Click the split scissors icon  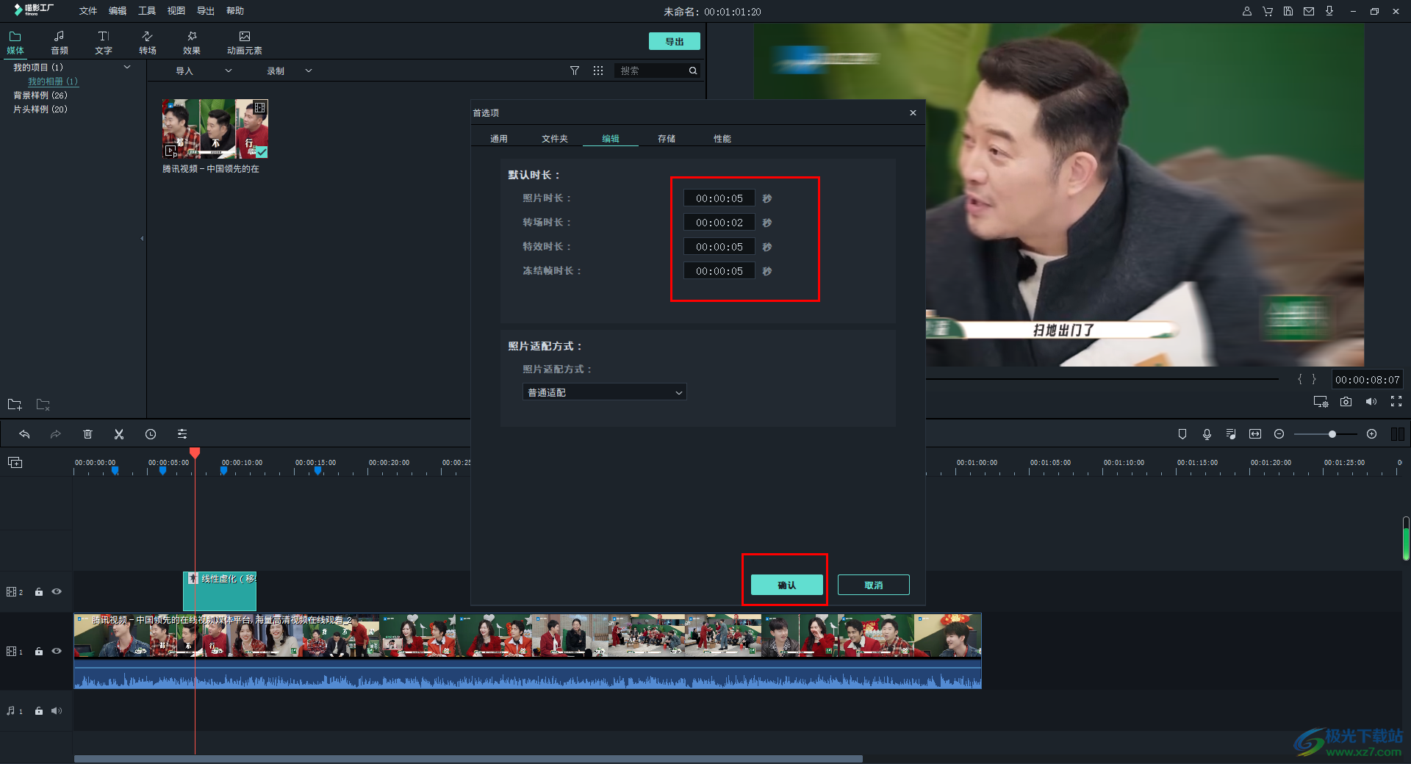coord(119,434)
